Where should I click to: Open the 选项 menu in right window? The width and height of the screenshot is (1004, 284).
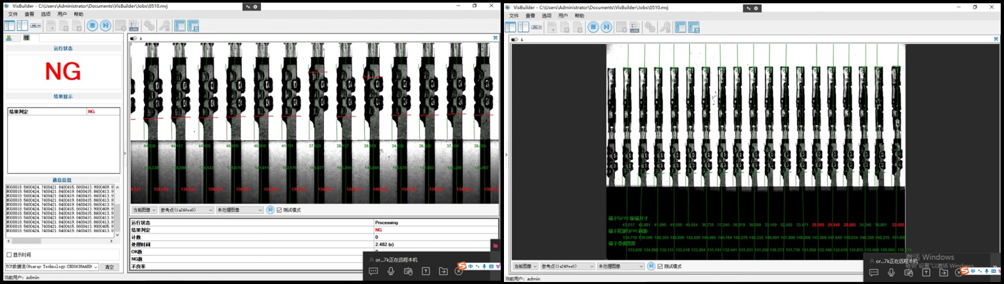(x=546, y=15)
